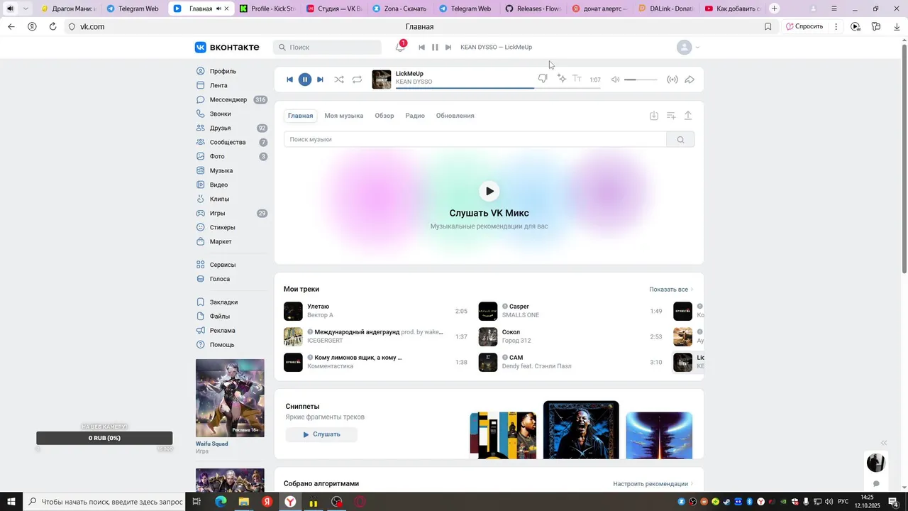
Task: Open the Waifu Squad ad image
Action: pos(230,397)
